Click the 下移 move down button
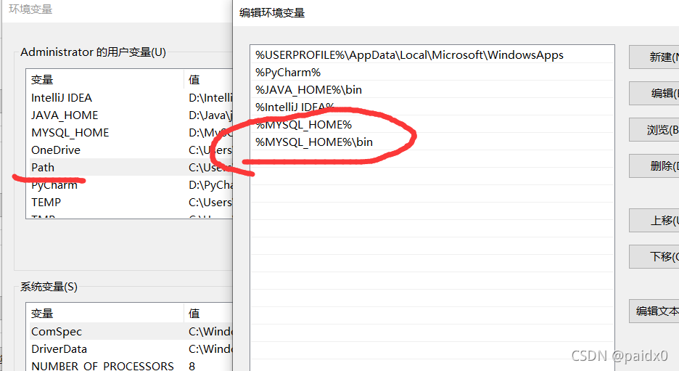This screenshot has height=371, width=679. pos(654,256)
